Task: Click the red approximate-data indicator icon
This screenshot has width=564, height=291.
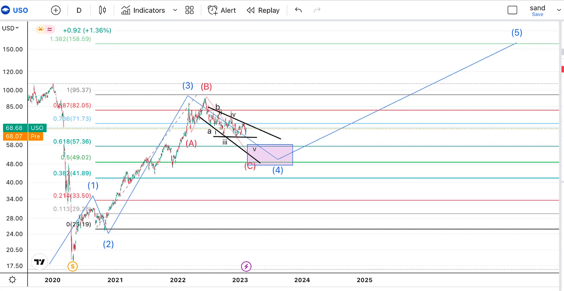Action: [x=50, y=29]
